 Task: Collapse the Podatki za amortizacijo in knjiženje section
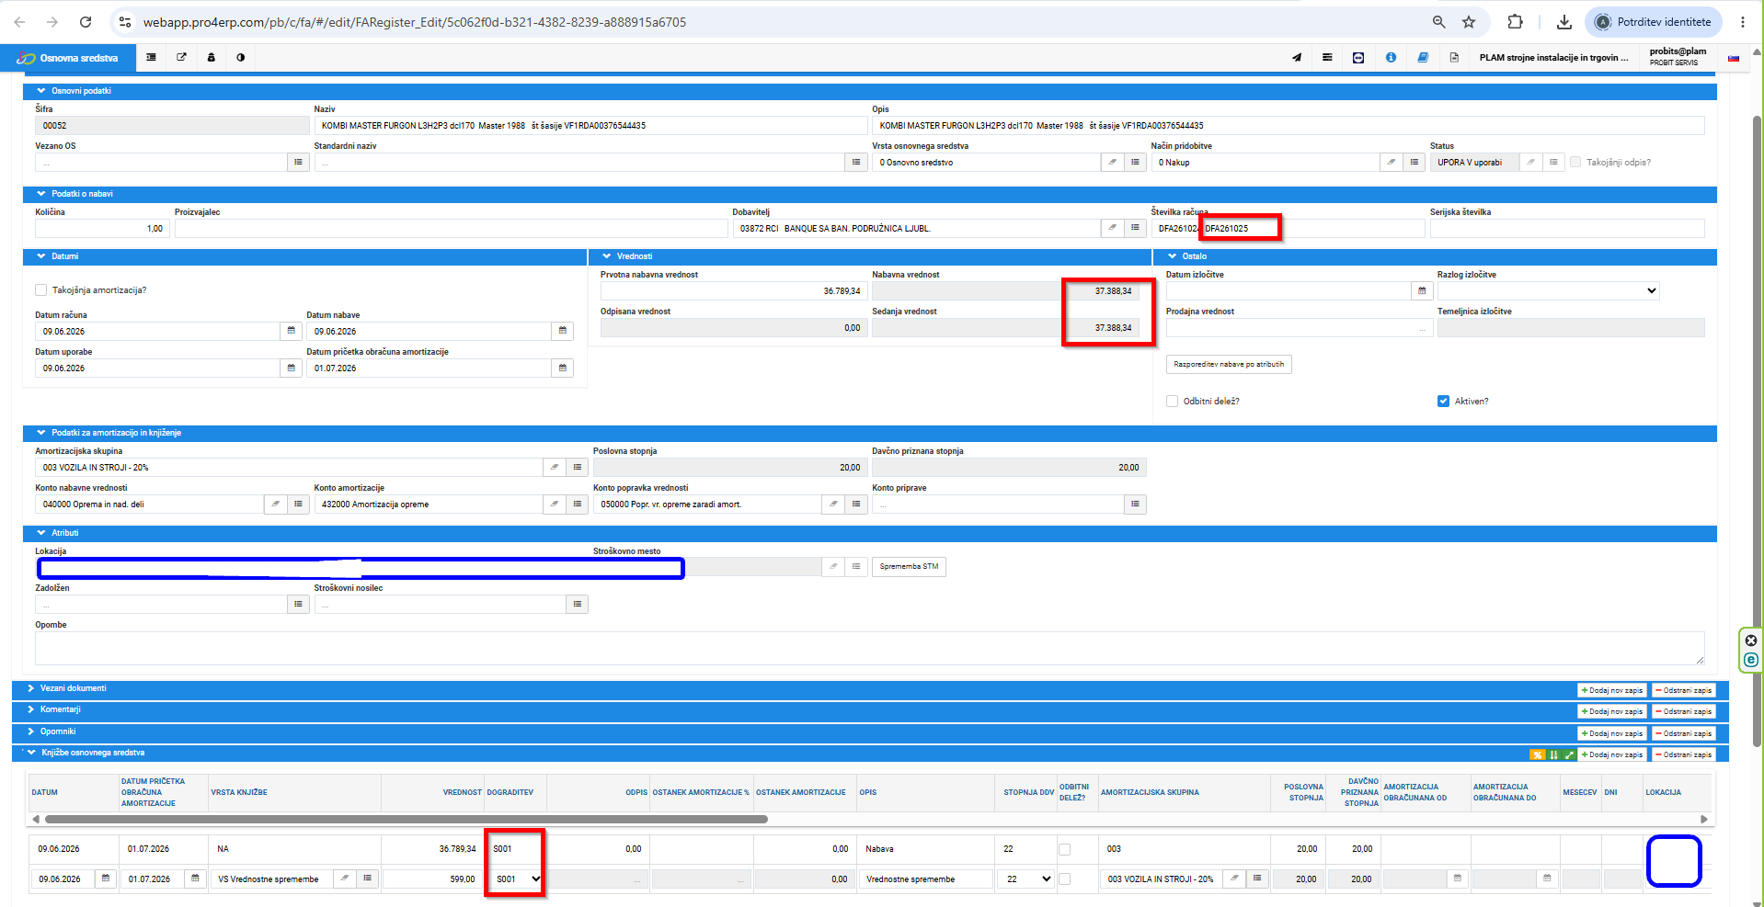pos(41,433)
